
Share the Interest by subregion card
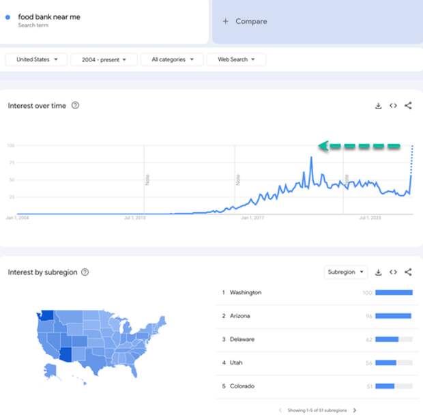coord(408,272)
